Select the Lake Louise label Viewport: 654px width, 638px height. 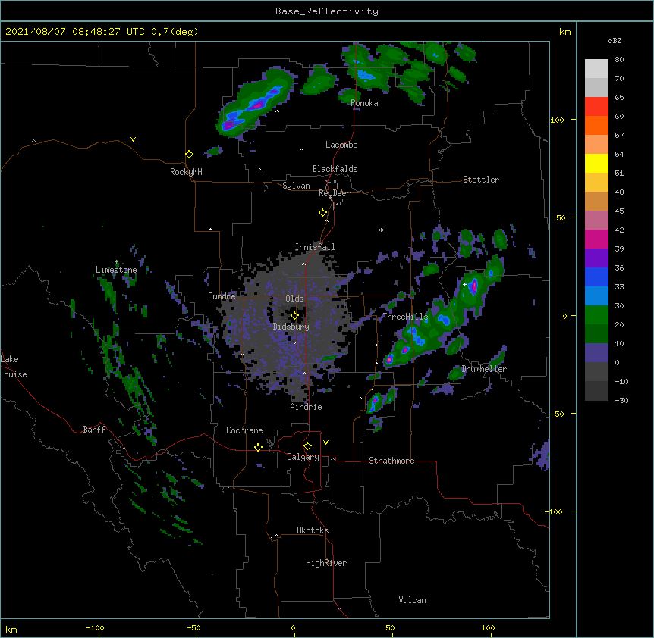pos(14,367)
